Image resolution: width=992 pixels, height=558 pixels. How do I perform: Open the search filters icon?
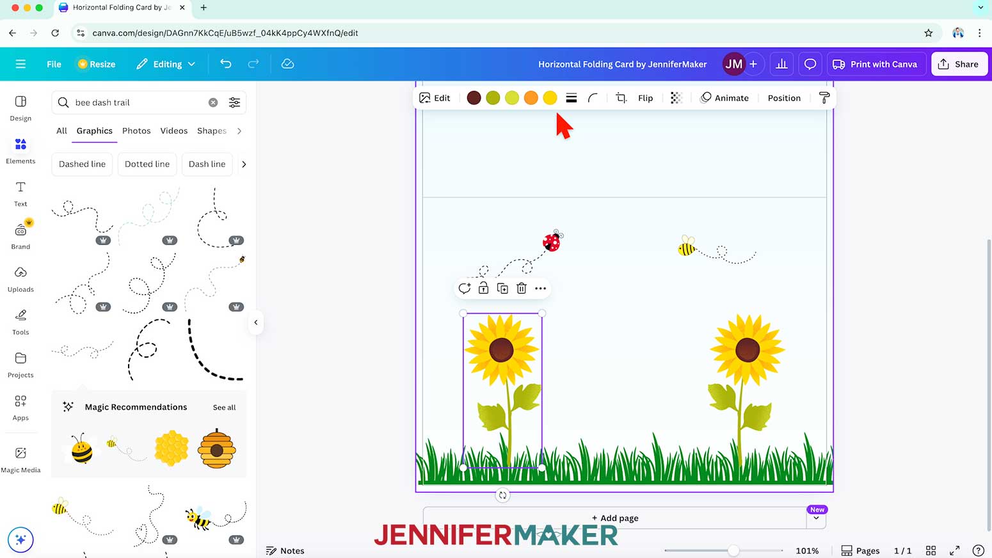[x=235, y=102]
